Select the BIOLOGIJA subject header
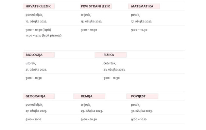The image size is (206, 130). (x=39, y=55)
